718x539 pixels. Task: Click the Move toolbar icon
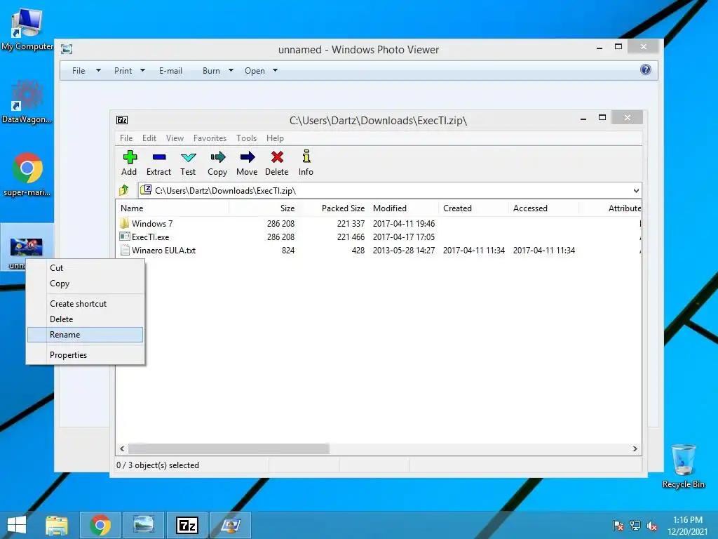click(x=247, y=163)
